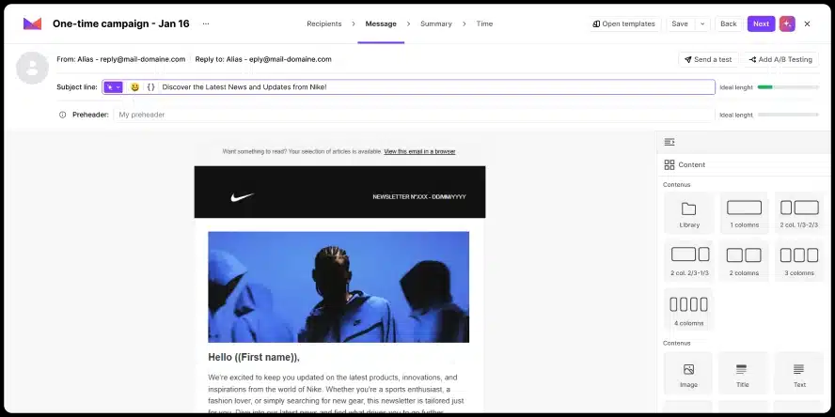Click into the My preheader field
835x417 pixels.
click(414, 115)
